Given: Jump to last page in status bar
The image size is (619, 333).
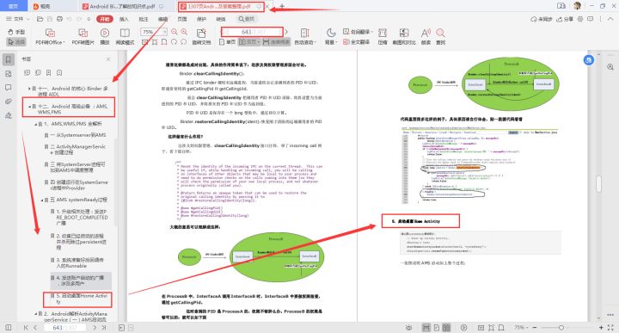Looking at the screenshot, I should pos(104,328).
